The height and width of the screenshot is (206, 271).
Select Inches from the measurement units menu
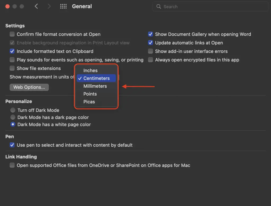[x=91, y=70]
